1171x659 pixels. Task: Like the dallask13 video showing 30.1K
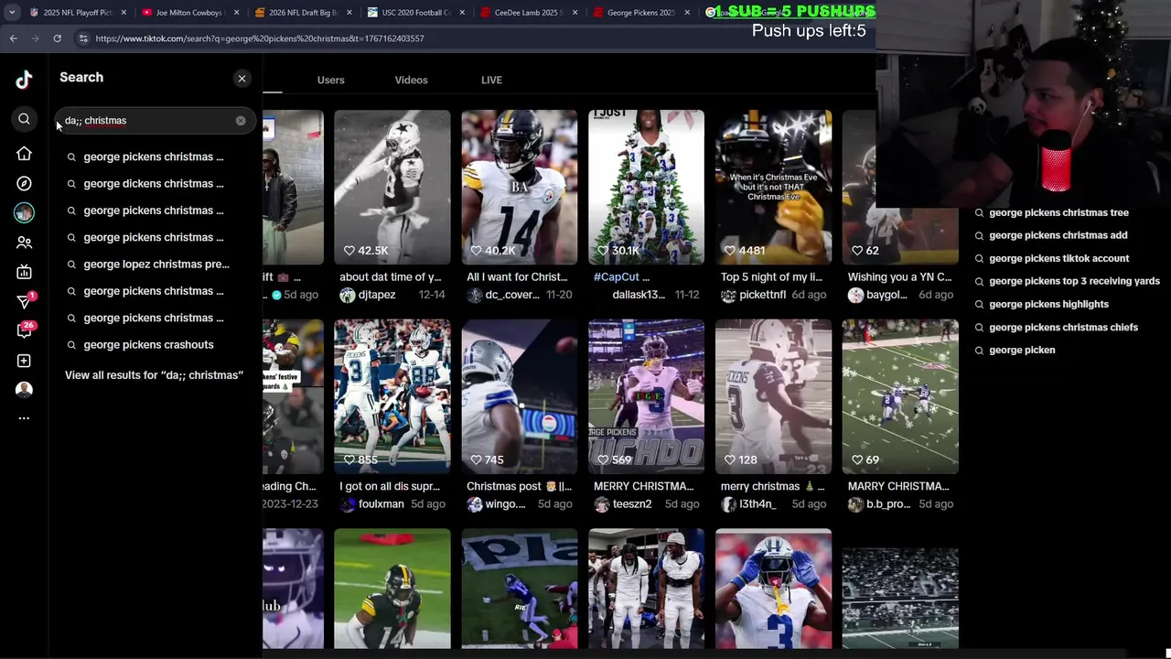coord(603,250)
